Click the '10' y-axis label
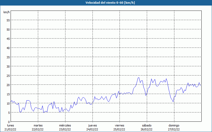Screen dimensions: 212x132 pyautogui.click(x=8, y=103)
